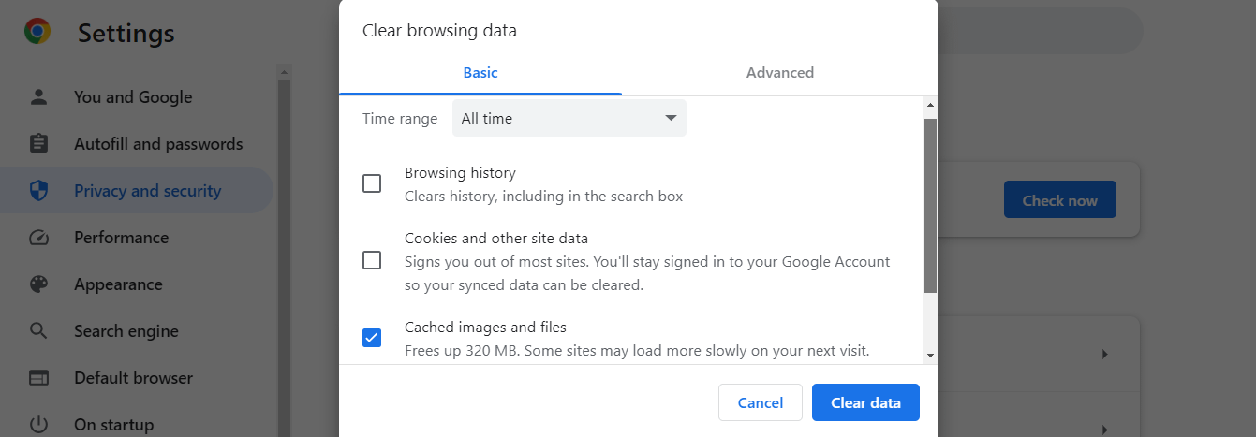Expand first settings row chevron arrow
The height and width of the screenshot is (437, 1256).
(1105, 355)
